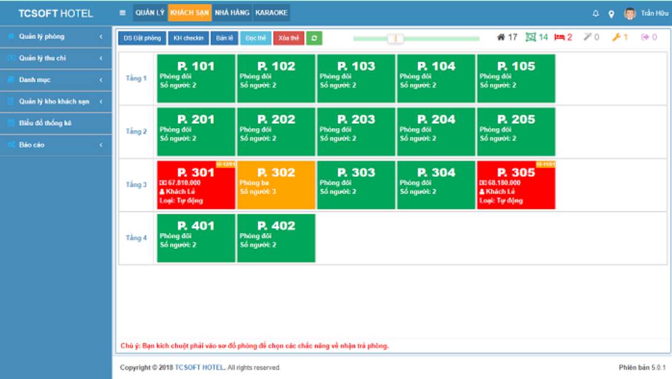
Task: Click the location pin icon in header
Action: point(612,14)
